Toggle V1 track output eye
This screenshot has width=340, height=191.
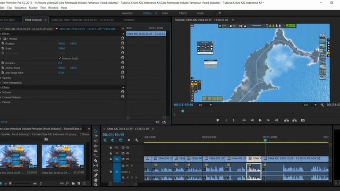tap(127, 159)
